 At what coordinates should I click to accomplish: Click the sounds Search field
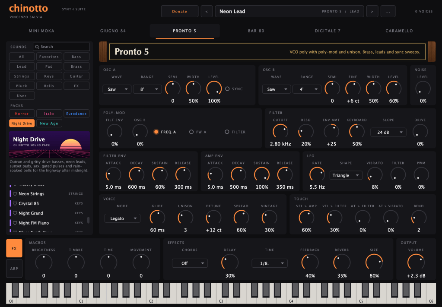[x=61, y=47]
